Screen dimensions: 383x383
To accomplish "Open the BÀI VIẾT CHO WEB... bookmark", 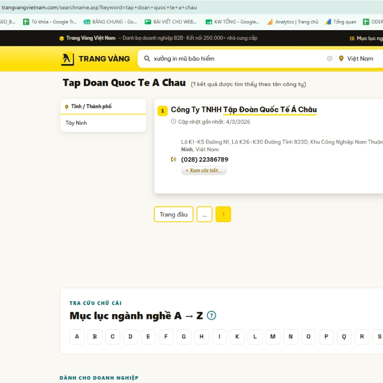I will point(170,22).
